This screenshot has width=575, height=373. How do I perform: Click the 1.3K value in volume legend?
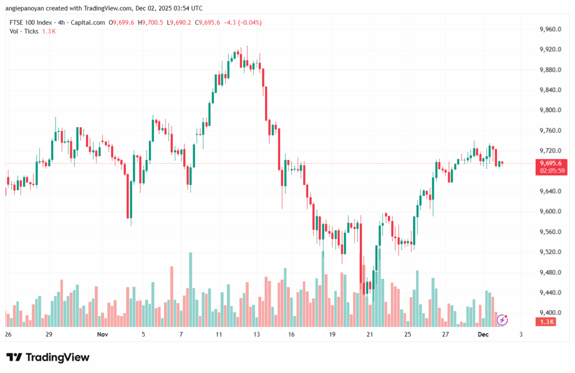click(49, 31)
